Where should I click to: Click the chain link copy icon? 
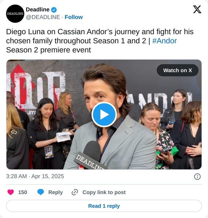(x=75, y=192)
